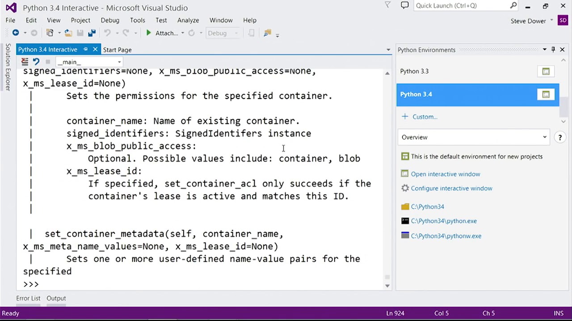The height and width of the screenshot is (321, 572).
Task: Click the SD user account badge
Action: click(x=563, y=21)
